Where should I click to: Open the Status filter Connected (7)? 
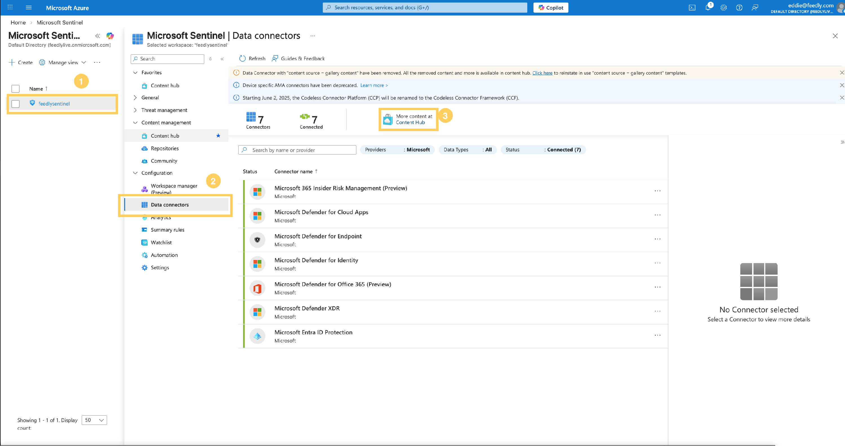pos(543,150)
